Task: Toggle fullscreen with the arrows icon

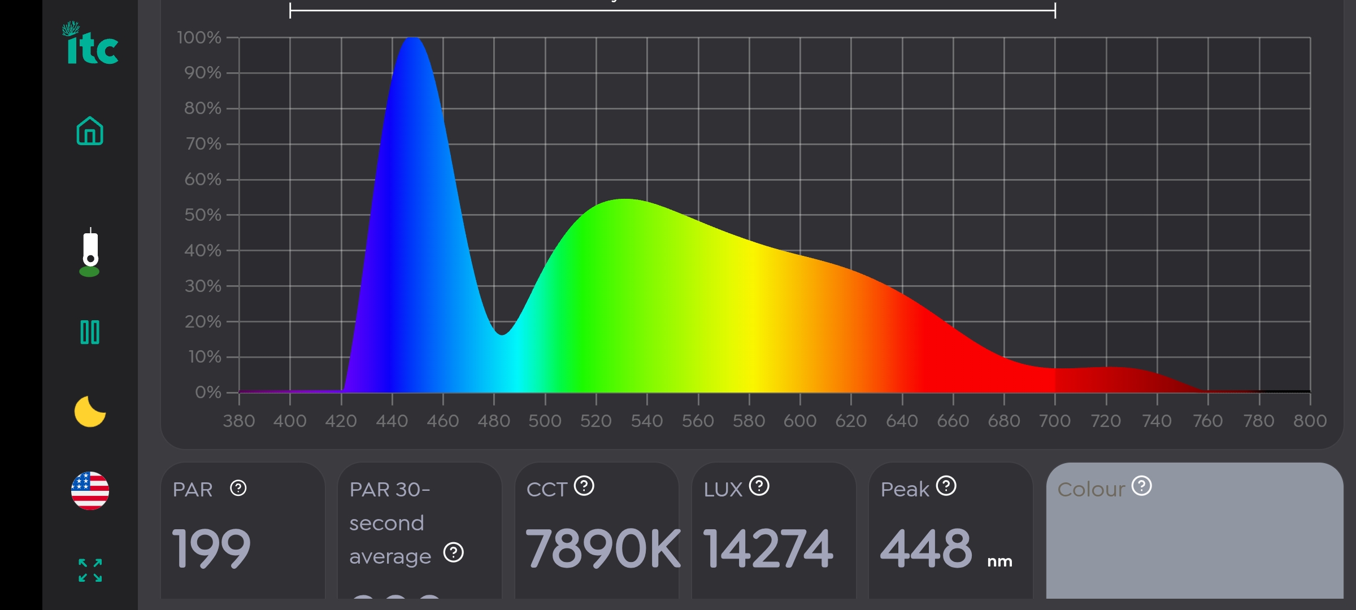Action: click(90, 570)
